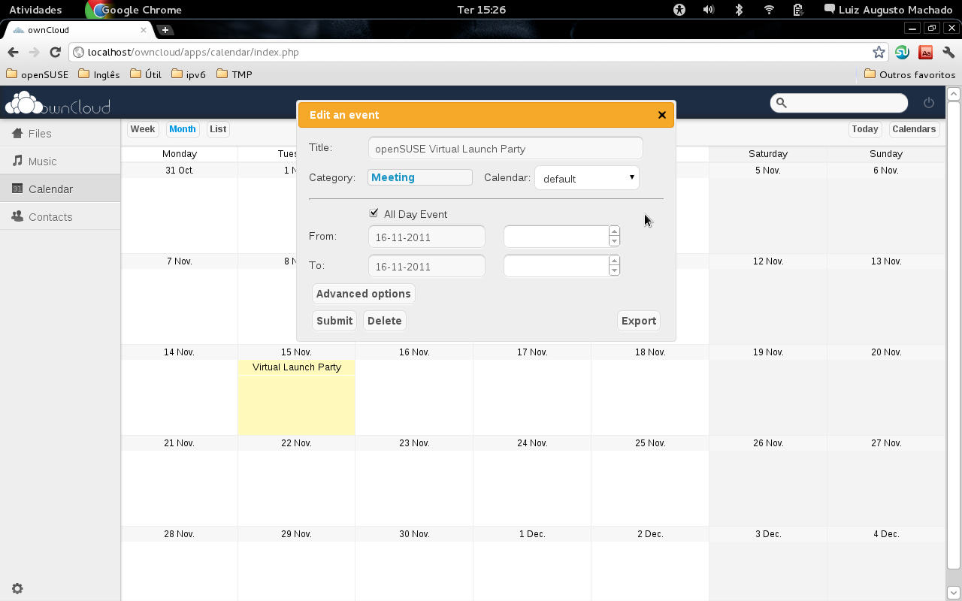This screenshot has width=962, height=601.
Task: Switch to Week view
Action: coord(143,129)
